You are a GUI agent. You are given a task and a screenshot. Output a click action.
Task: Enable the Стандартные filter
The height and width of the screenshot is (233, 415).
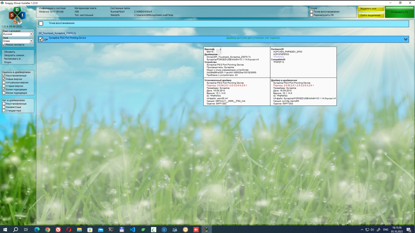[4, 111]
